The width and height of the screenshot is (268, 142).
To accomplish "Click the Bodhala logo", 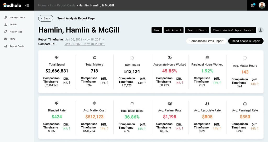I will 12,5.
